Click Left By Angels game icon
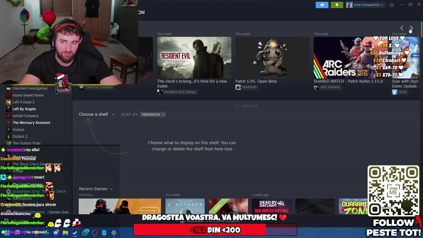 (x=9, y=109)
